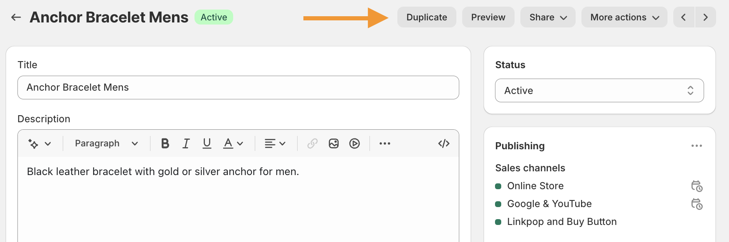Click the Online Store sales channel

pyautogui.click(x=535, y=186)
